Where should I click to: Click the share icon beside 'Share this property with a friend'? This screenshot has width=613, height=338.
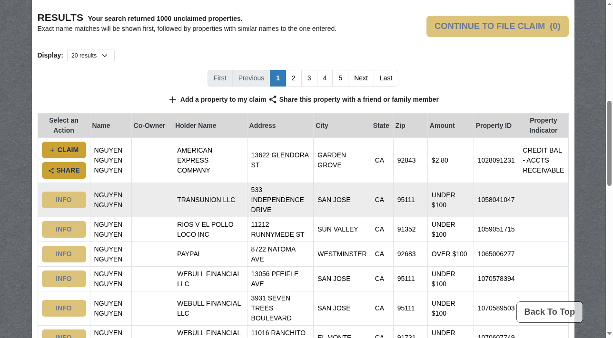[x=273, y=99]
